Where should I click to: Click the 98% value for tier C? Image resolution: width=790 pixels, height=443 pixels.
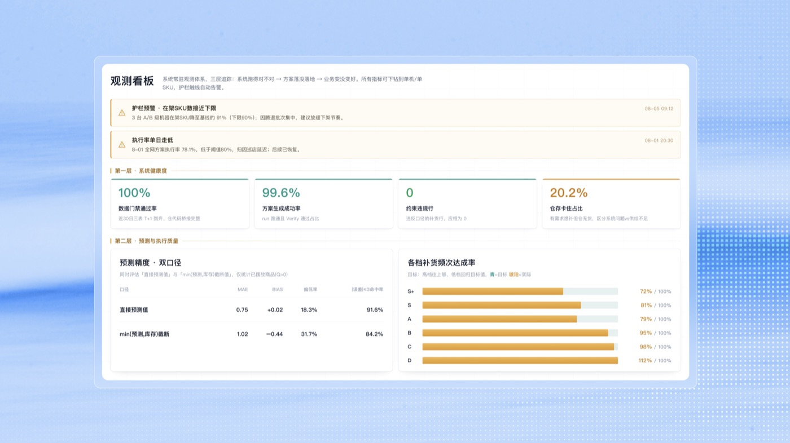pos(646,347)
